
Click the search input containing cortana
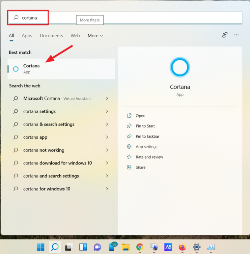[x=125, y=18]
